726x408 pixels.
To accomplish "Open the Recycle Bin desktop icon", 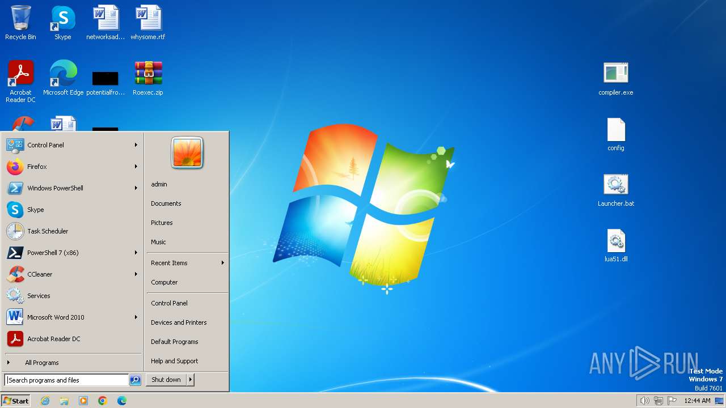I will (20, 23).
